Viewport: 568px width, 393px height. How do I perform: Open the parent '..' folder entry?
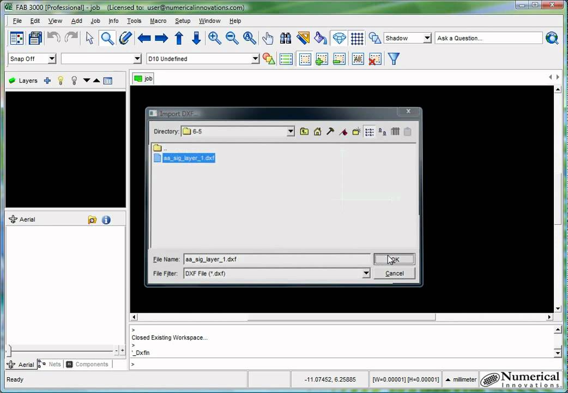[x=160, y=148]
